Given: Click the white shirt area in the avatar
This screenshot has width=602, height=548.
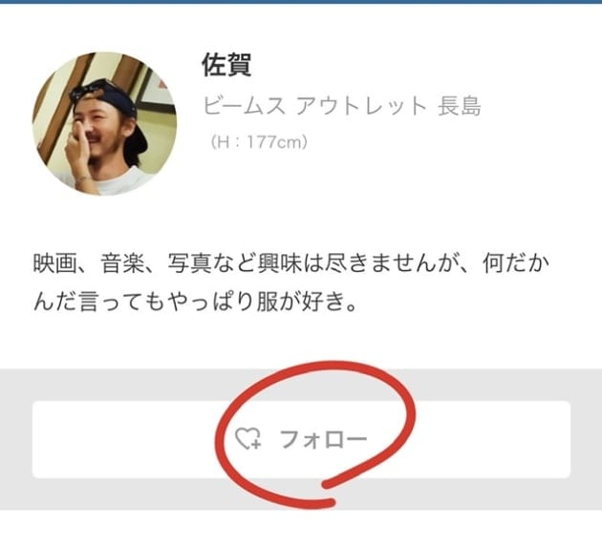Looking at the screenshot, I should click(x=116, y=182).
